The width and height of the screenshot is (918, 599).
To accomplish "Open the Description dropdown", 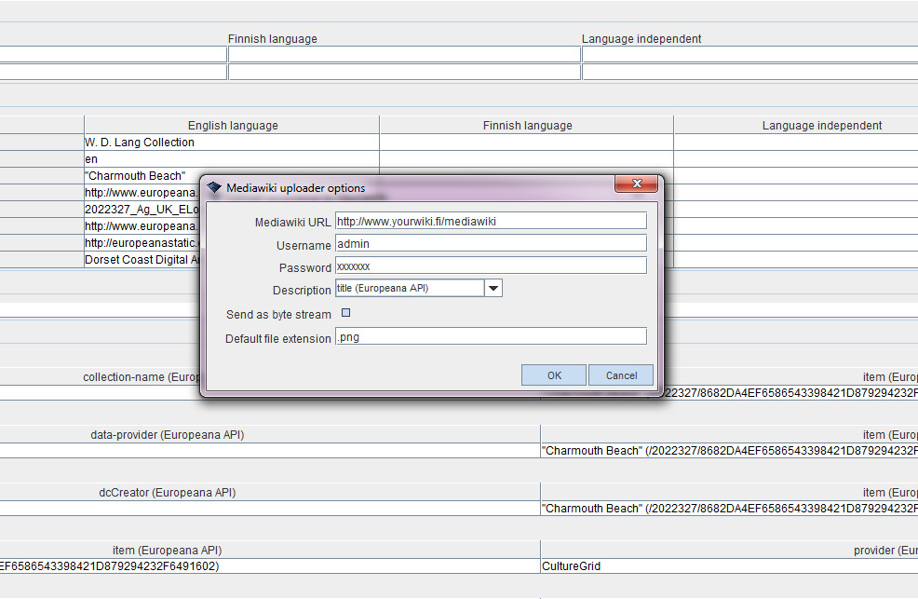I will (493, 288).
